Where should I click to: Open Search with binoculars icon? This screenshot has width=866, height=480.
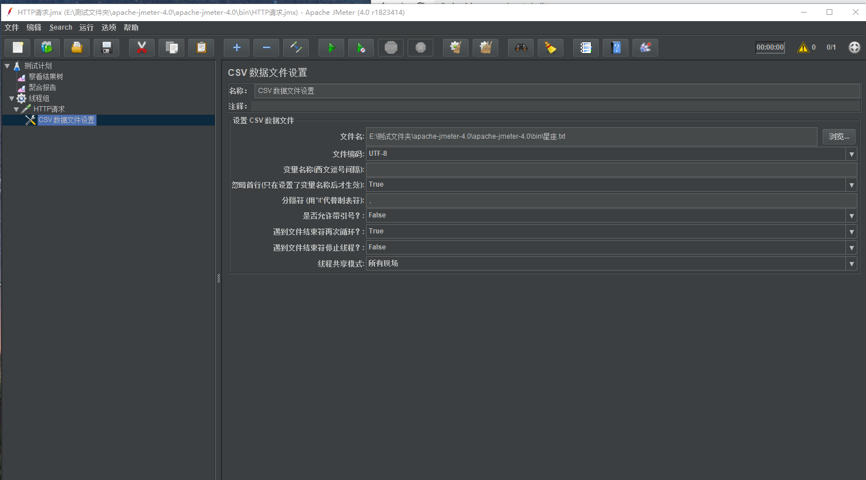[521, 47]
